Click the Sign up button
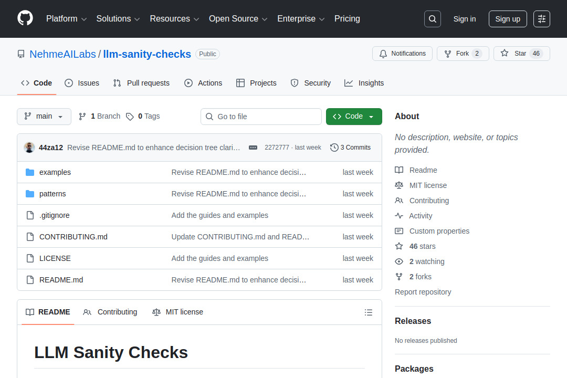567x378 pixels. 507,18
